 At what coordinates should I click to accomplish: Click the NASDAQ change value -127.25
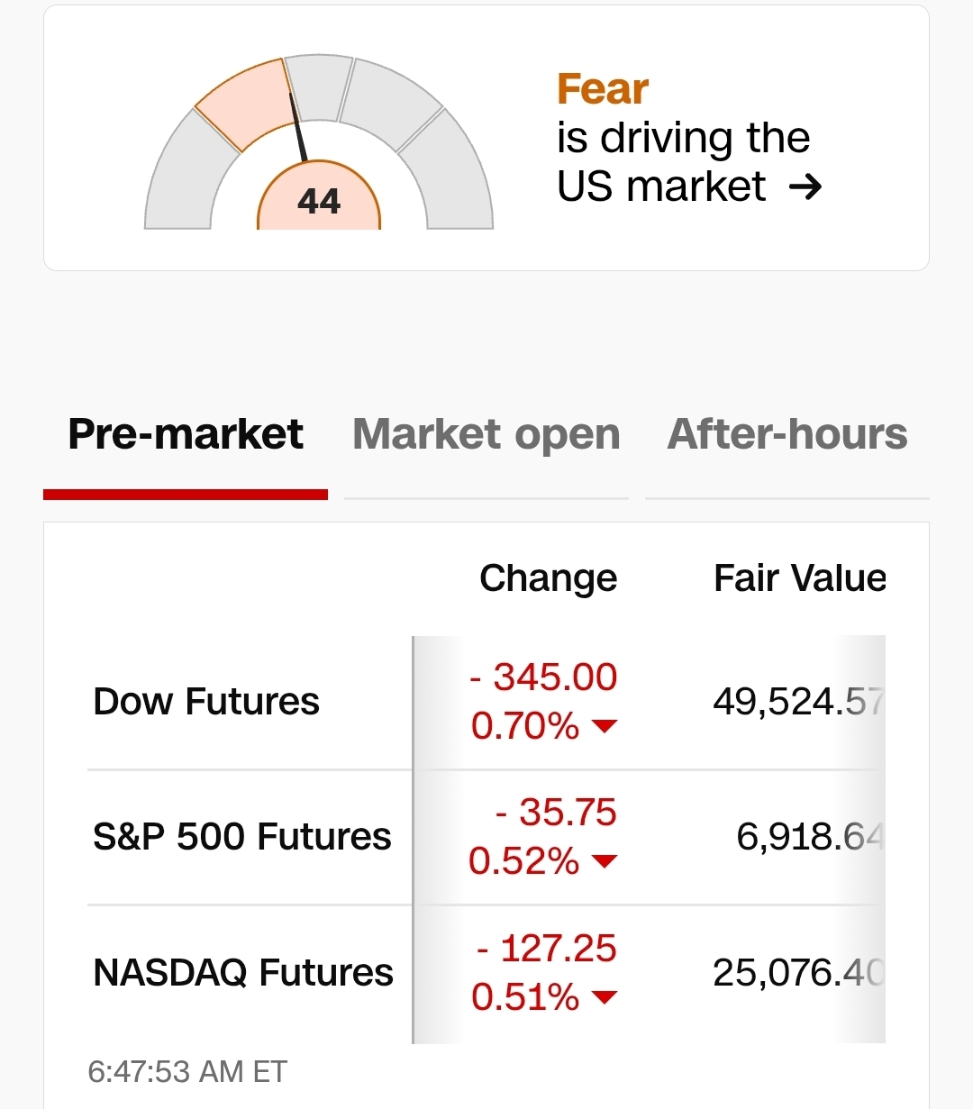[x=547, y=949]
